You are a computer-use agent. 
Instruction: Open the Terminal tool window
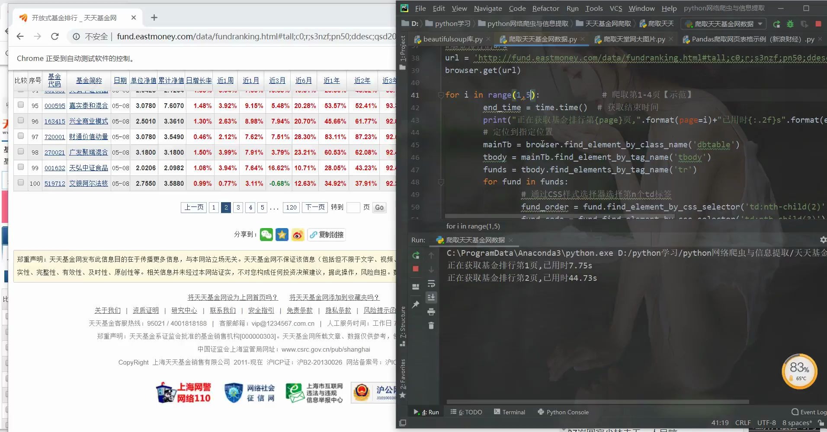(509, 412)
